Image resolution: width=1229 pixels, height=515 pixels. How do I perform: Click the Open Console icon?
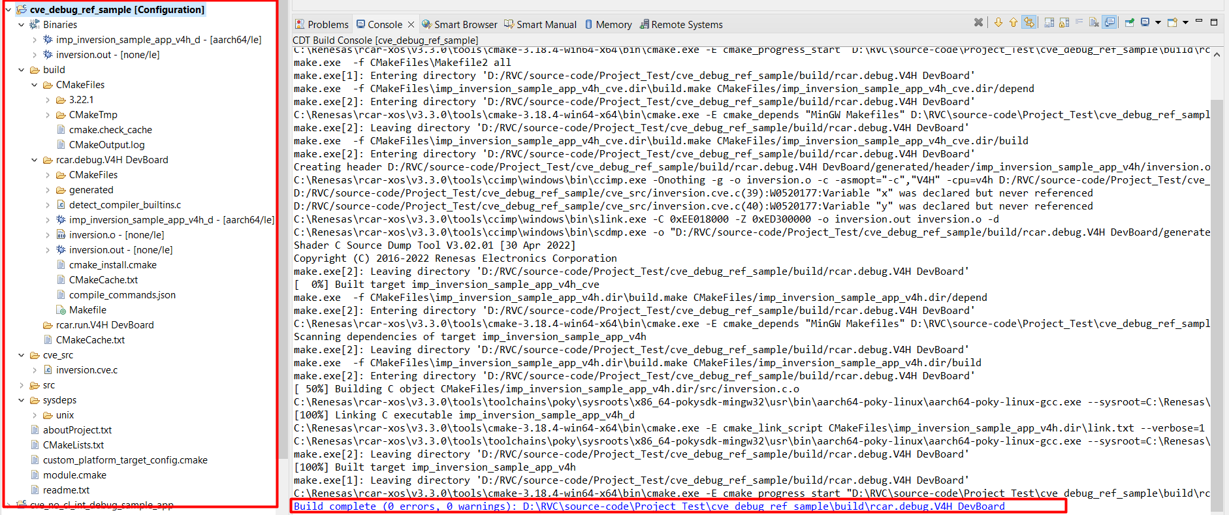(1172, 23)
